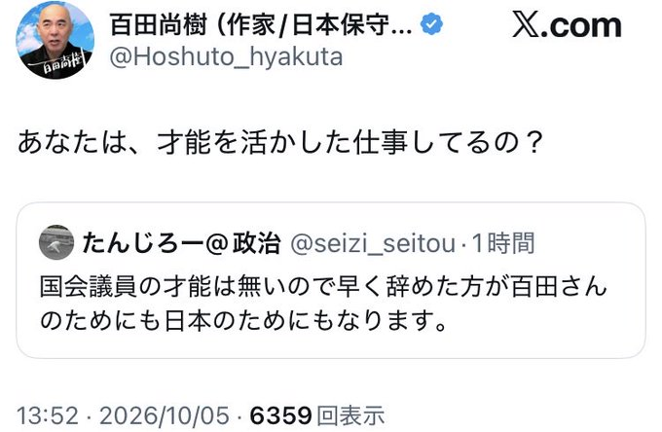The image size is (662, 432).
Task: Select the tweet text あなたは、才能を活かした仕事してるの？
Action: click(279, 142)
